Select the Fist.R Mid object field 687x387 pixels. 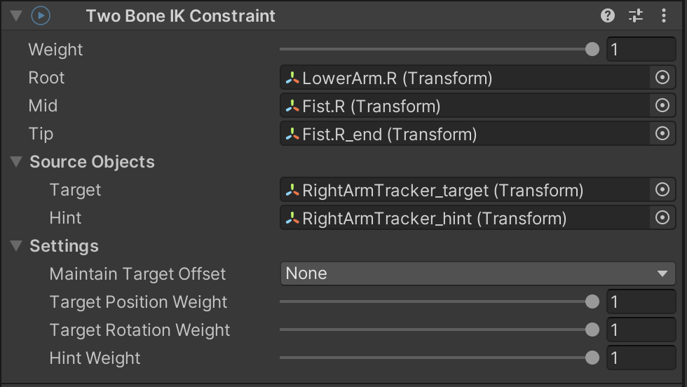pos(464,106)
